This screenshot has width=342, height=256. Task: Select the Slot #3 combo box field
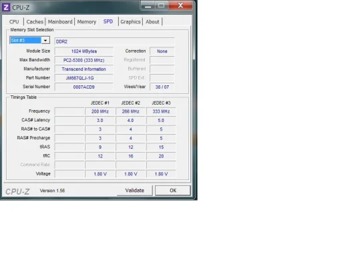click(29, 41)
